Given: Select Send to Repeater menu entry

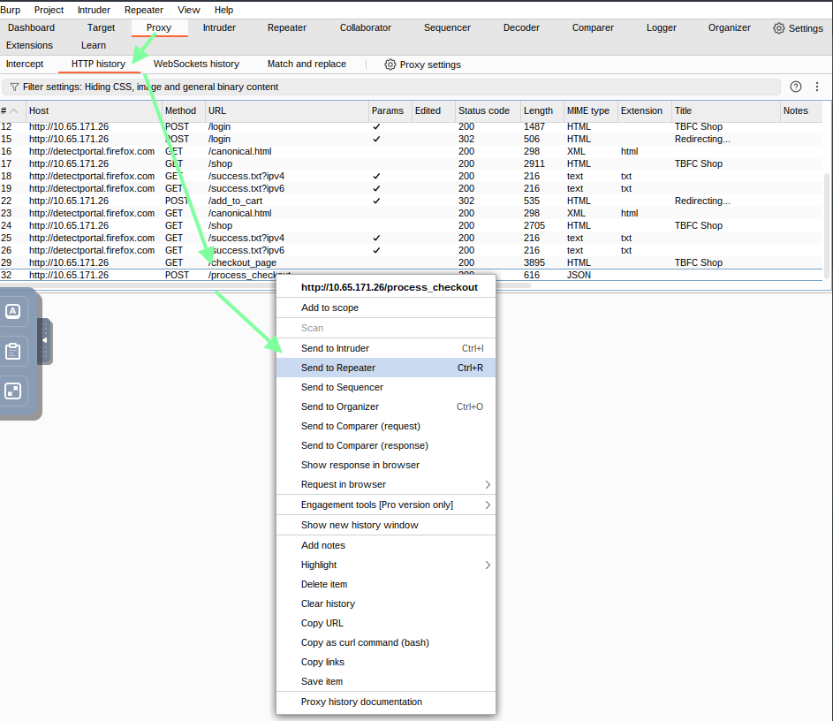Looking at the screenshot, I should pyautogui.click(x=338, y=368).
